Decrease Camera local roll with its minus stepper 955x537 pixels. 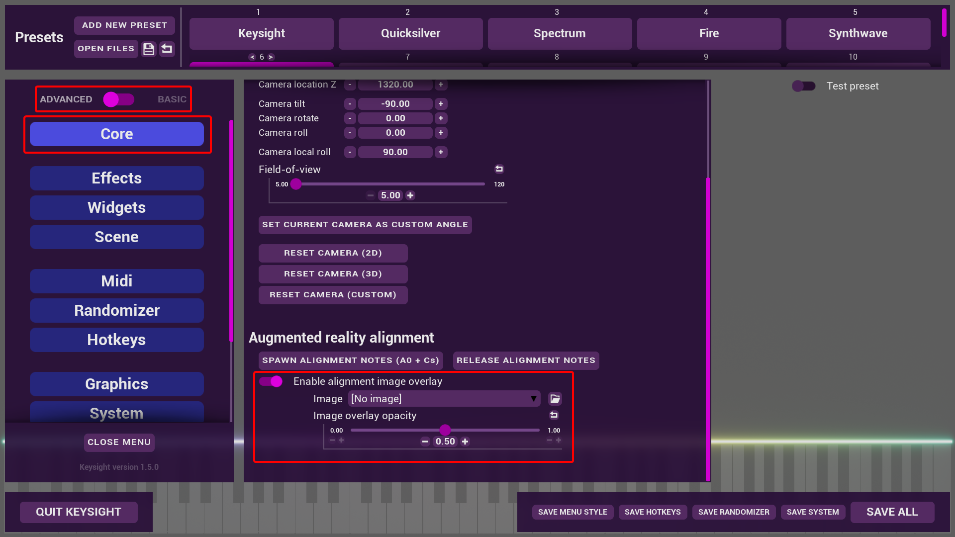click(350, 152)
